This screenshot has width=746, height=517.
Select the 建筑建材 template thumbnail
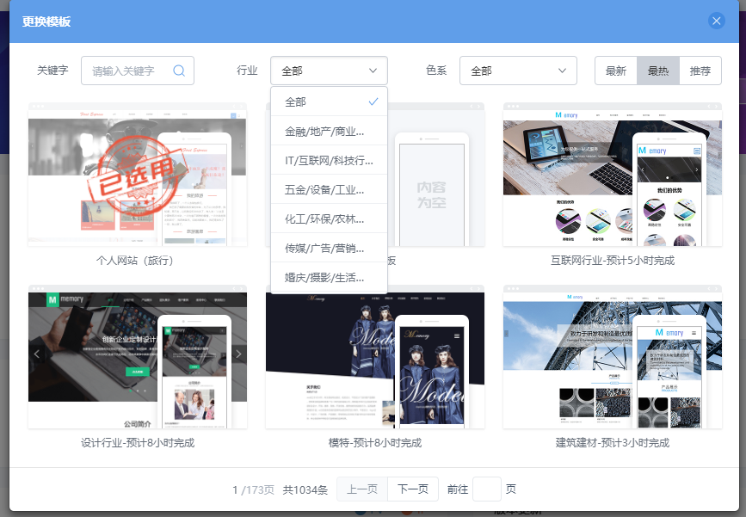point(613,357)
